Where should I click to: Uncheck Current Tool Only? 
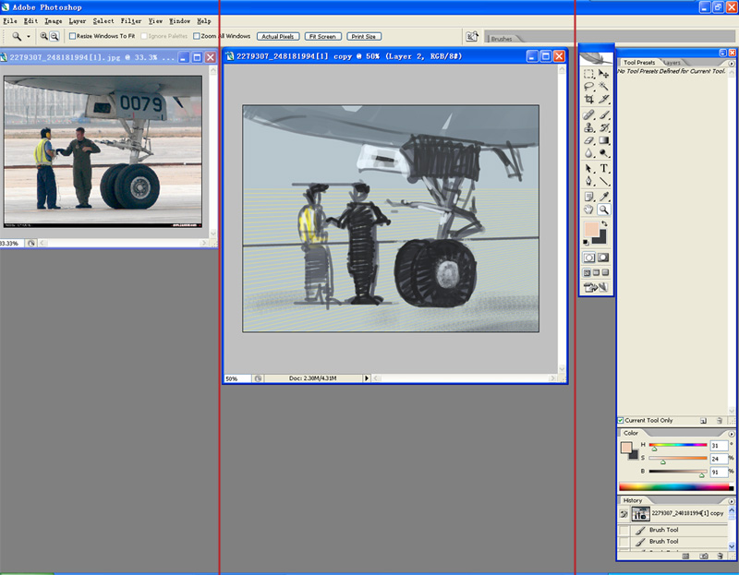(621, 421)
